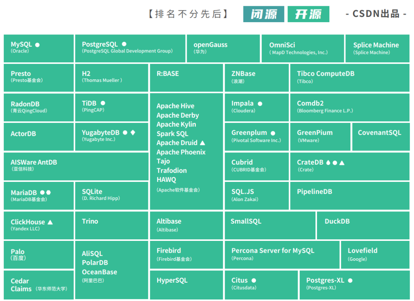Click the white dot beside PostgreSQL
The height and width of the screenshot is (301, 414).
coord(124,44)
